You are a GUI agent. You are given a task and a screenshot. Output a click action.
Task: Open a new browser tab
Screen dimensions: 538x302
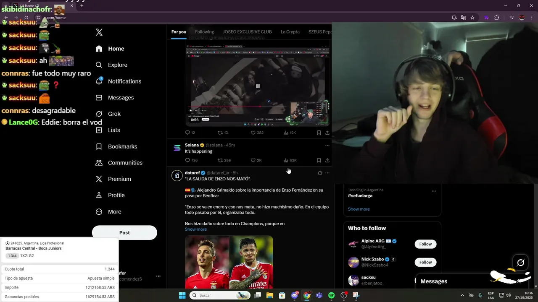82,5
